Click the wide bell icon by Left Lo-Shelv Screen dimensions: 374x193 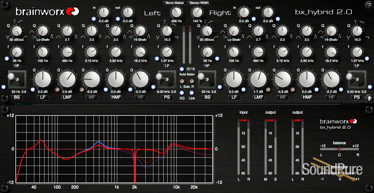pyautogui.click(x=33, y=31)
